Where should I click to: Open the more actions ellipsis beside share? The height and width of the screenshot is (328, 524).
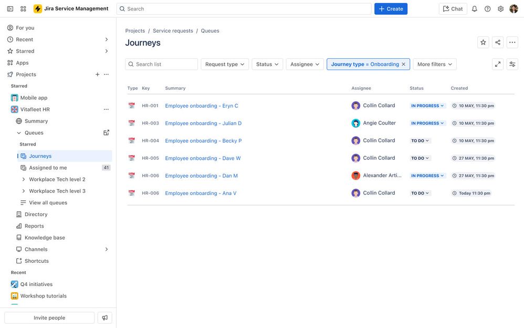(512, 42)
